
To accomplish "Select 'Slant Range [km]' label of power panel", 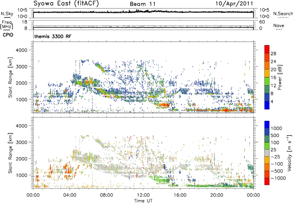I will (10, 77).
